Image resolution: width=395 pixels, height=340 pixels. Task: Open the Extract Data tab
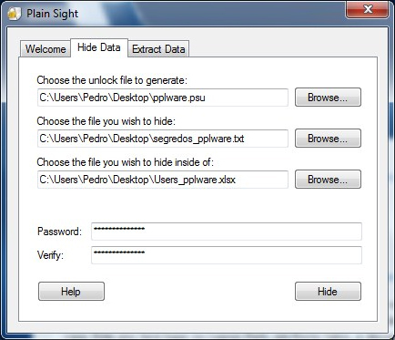click(158, 49)
